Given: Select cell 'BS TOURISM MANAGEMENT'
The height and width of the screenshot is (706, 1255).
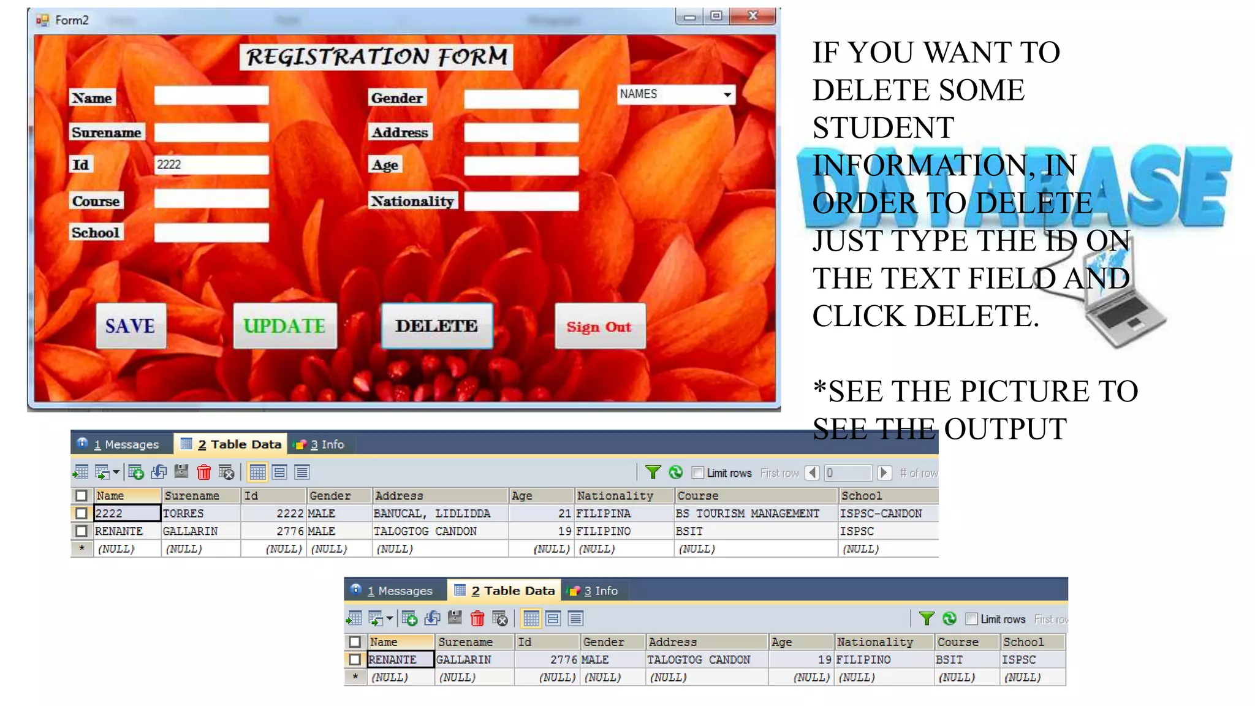Looking at the screenshot, I should tap(756, 514).
